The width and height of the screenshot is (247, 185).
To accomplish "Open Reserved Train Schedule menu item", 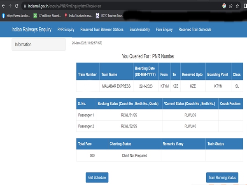I will point(195,30).
